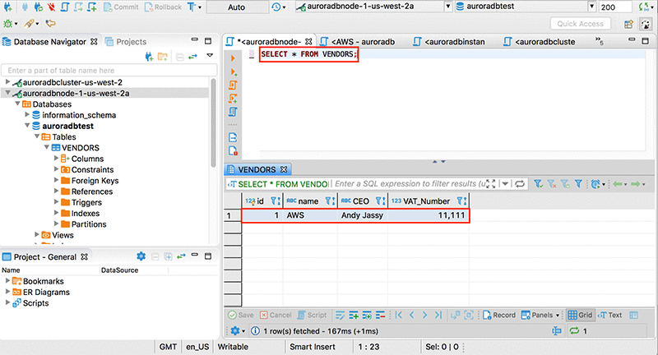
Task: Open a new SQL editor from toolbar
Action: pyautogui.click(x=65, y=7)
